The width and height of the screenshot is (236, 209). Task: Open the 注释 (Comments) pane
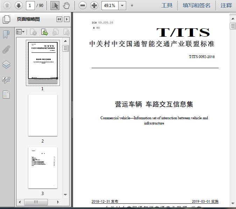[226, 6]
